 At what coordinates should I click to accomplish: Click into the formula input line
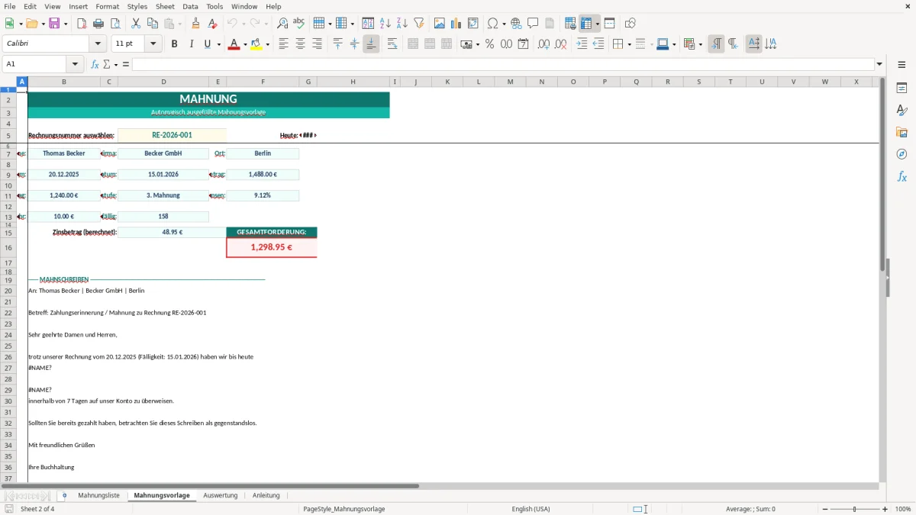coord(502,65)
